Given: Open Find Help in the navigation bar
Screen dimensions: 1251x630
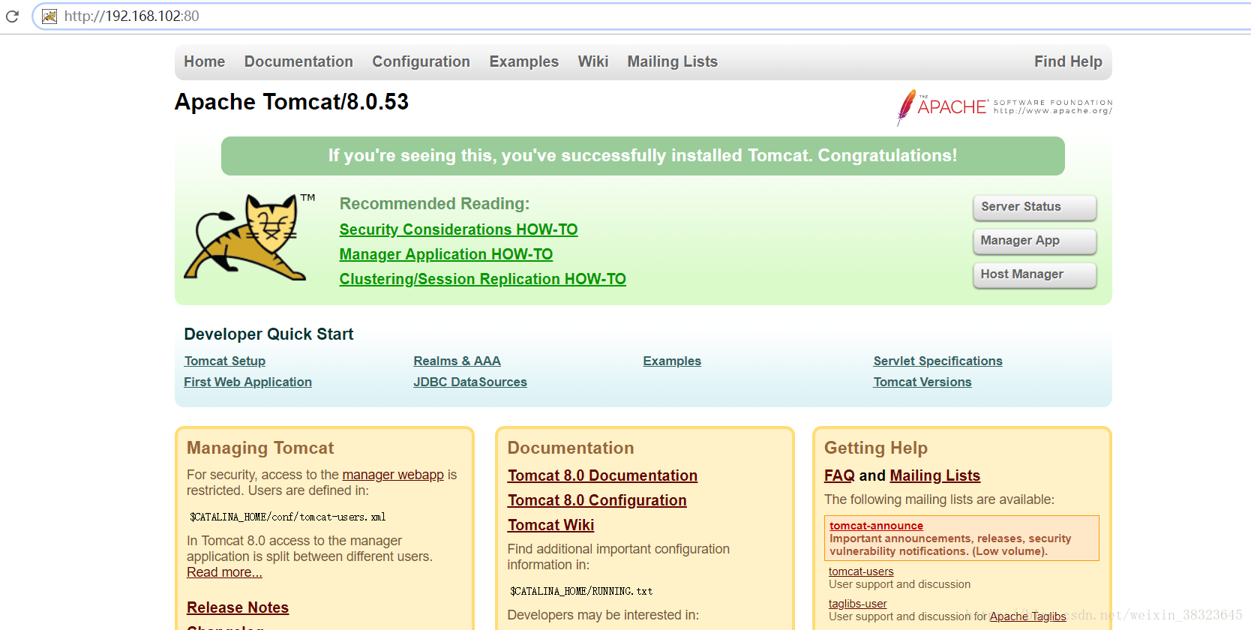Looking at the screenshot, I should (1068, 61).
